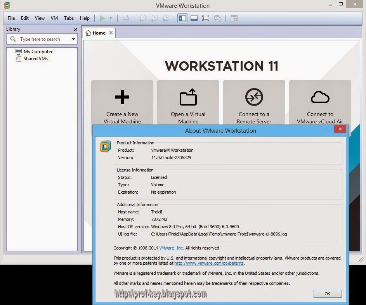Image resolution: width=366 pixels, height=305 pixels.
Task: Open the View menu
Action: (40, 18)
